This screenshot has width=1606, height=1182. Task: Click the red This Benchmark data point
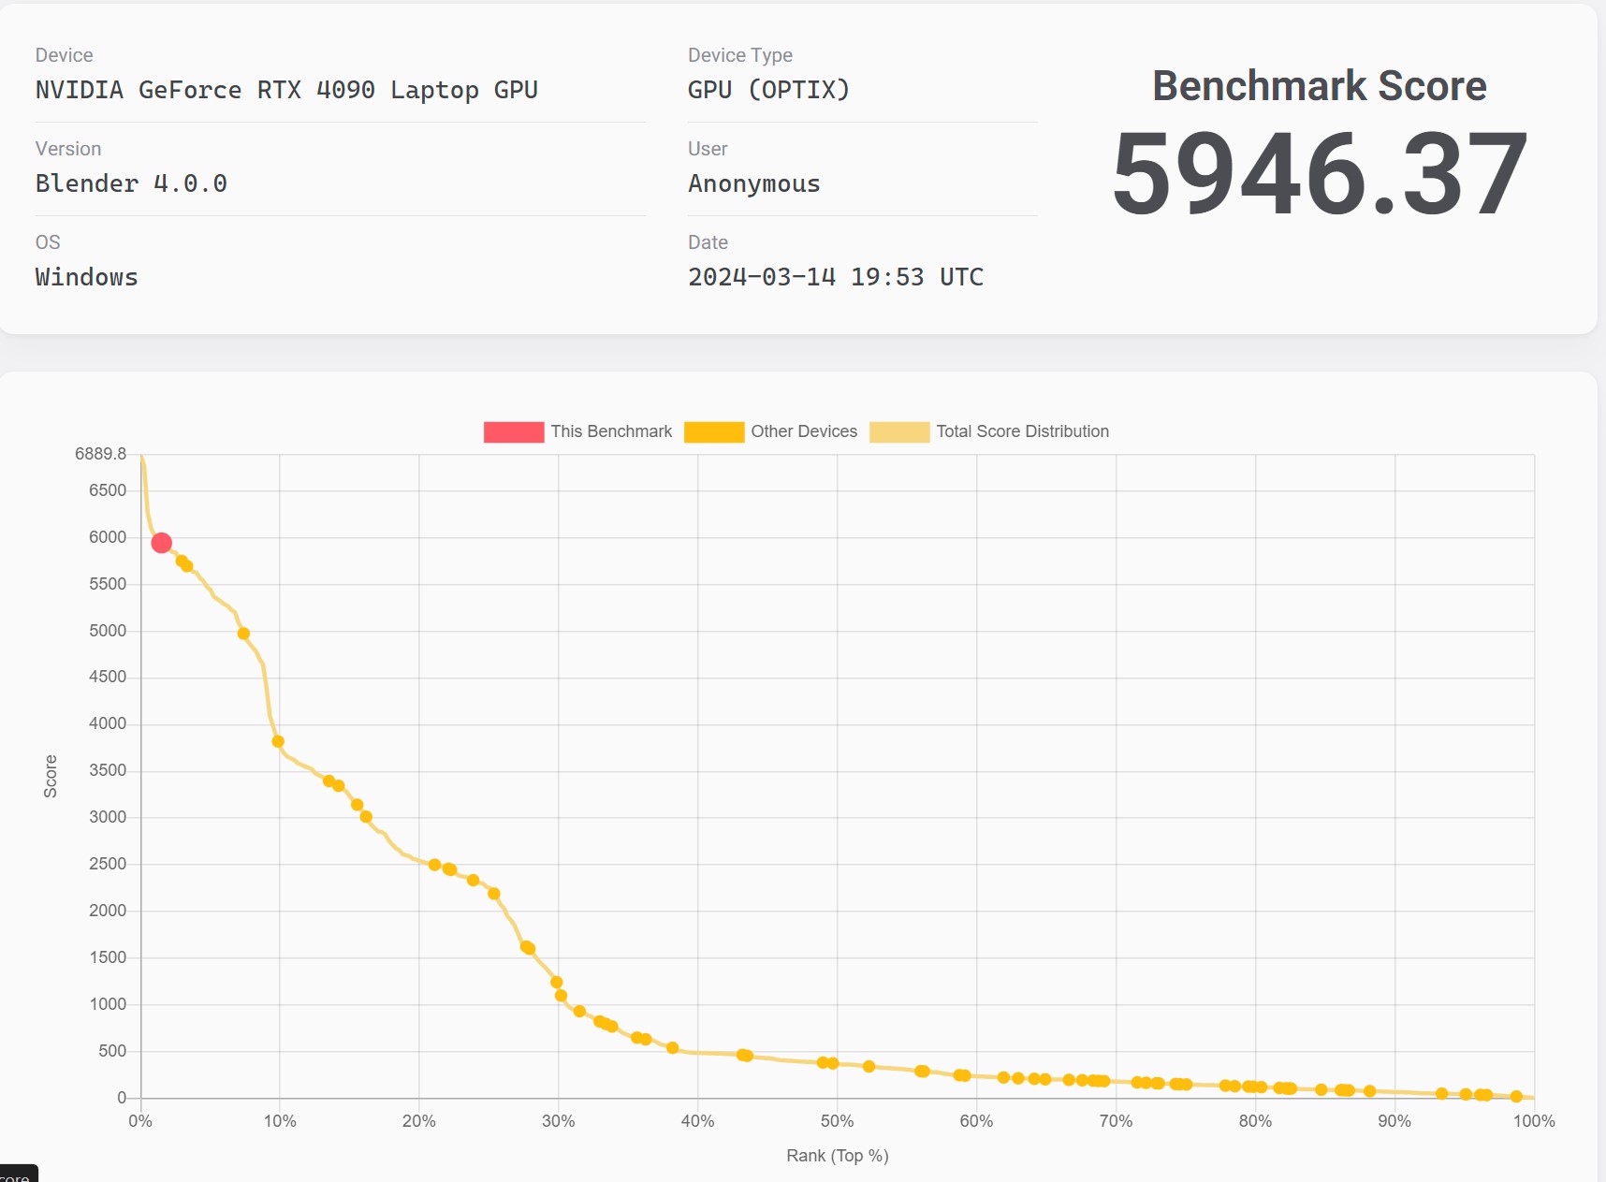point(161,543)
